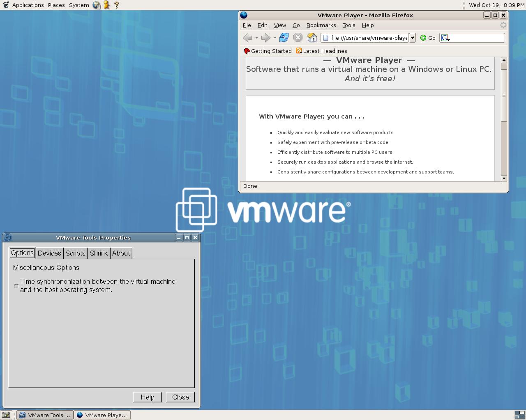Select the Options tab in VMware Tools
The width and height of the screenshot is (526, 420).
tap(22, 253)
